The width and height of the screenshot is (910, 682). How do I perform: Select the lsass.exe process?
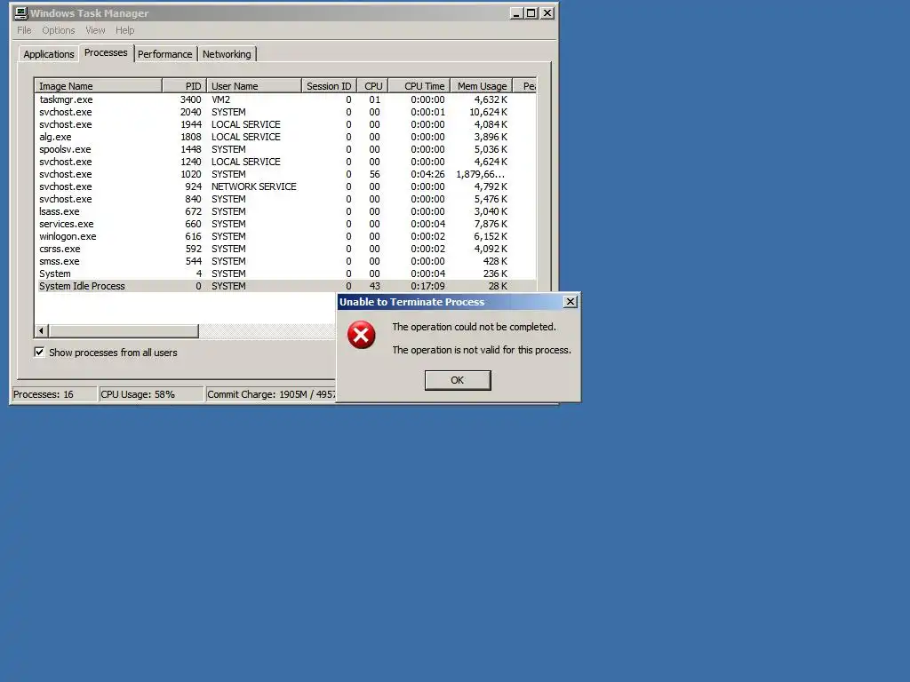(x=285, y=211)
